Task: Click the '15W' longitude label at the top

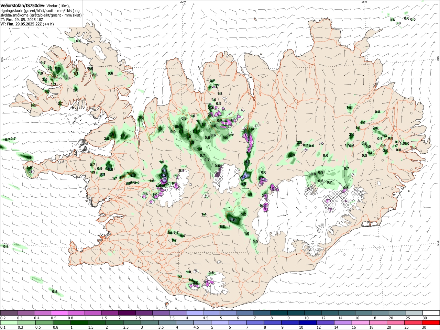Action: pos(364,2)
